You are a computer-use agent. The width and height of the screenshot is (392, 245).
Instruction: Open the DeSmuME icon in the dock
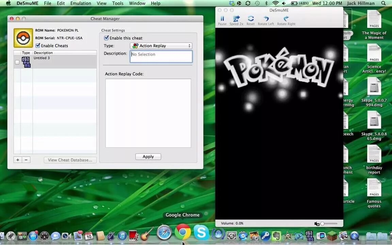pyautogui.click(x=310, y=235)
